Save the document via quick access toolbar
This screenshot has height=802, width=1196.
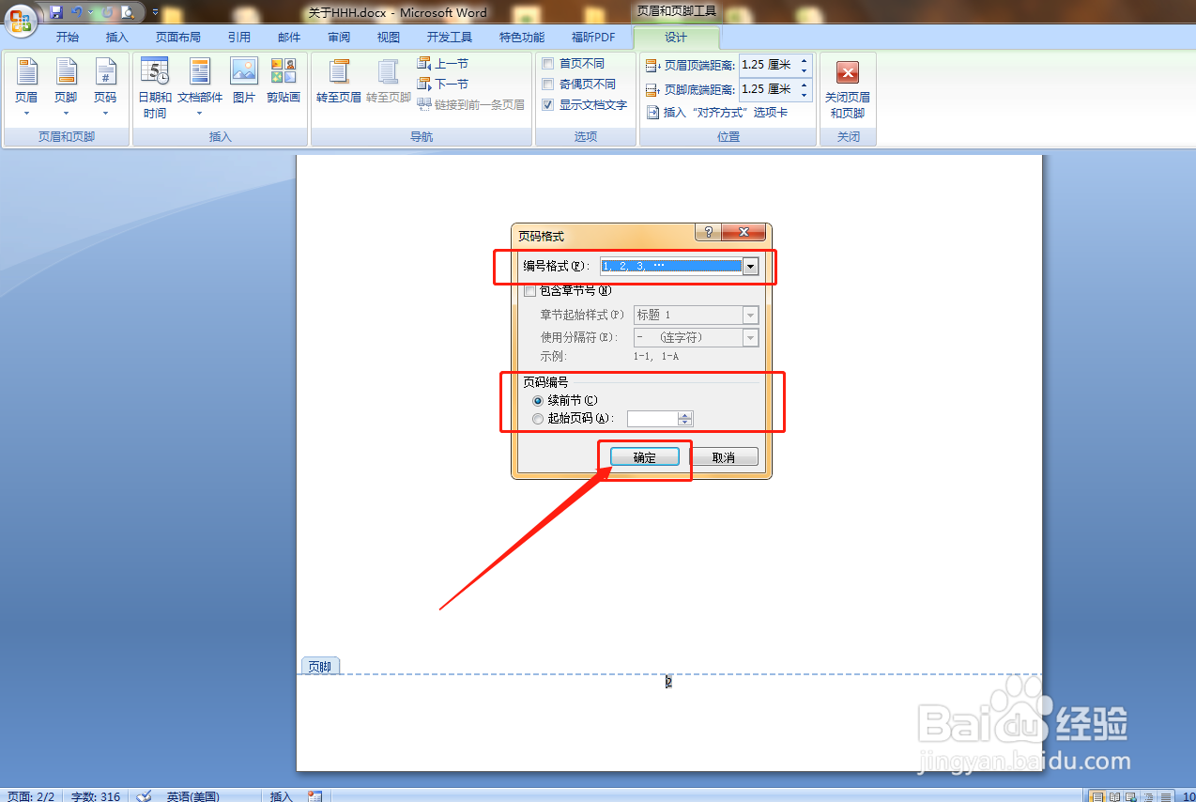pos(56,12)
